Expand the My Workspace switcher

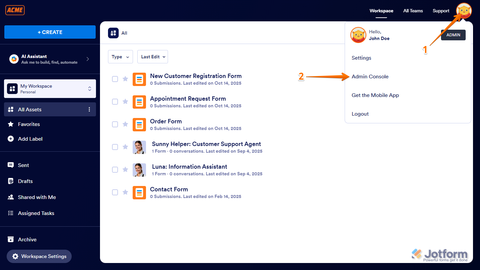89,89
